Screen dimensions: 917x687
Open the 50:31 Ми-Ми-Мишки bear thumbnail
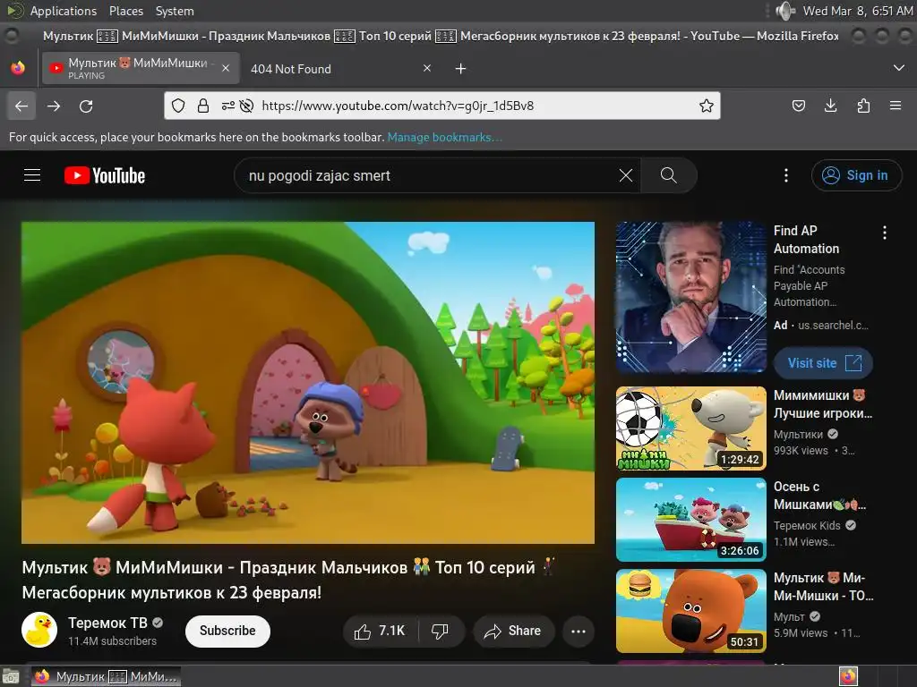pyautogui.click(x=691, y=611)
